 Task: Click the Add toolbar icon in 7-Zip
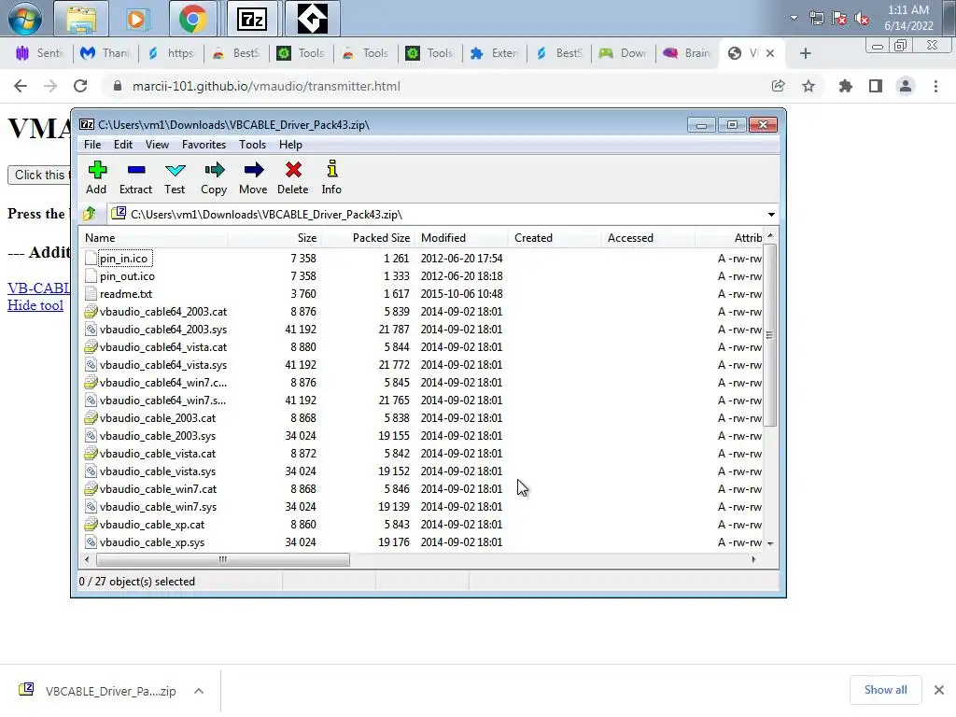pos(97,176)
